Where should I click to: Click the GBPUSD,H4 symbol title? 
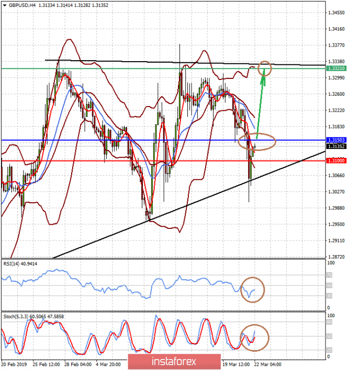[22, 5]
